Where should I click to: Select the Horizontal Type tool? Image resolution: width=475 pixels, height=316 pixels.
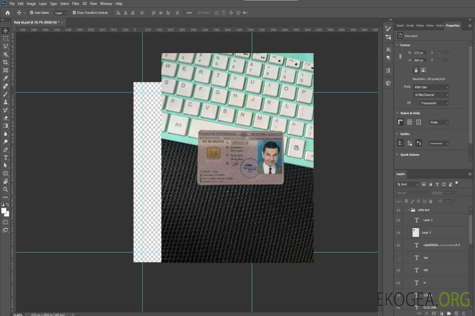5,158
